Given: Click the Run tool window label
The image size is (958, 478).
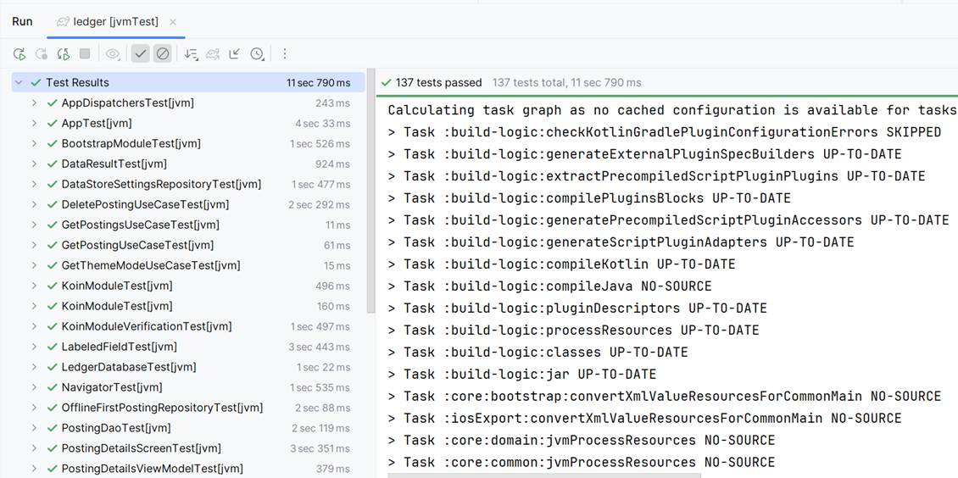Looking at the screenshot, I should tap(23, 22).
